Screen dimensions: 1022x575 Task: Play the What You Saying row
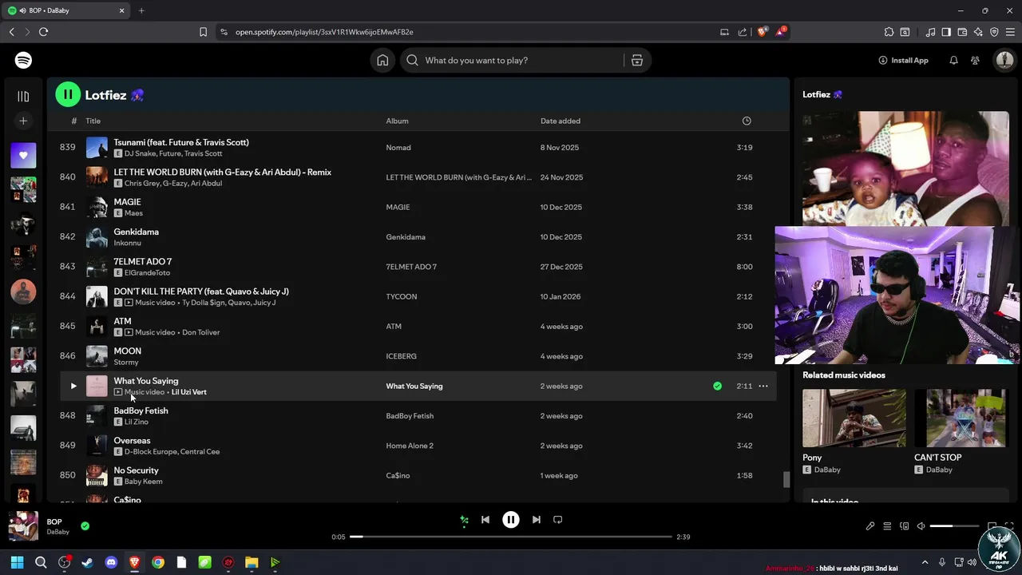pos(73,386)
